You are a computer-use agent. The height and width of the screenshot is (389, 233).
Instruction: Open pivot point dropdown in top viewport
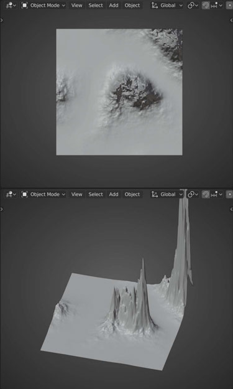193,5
